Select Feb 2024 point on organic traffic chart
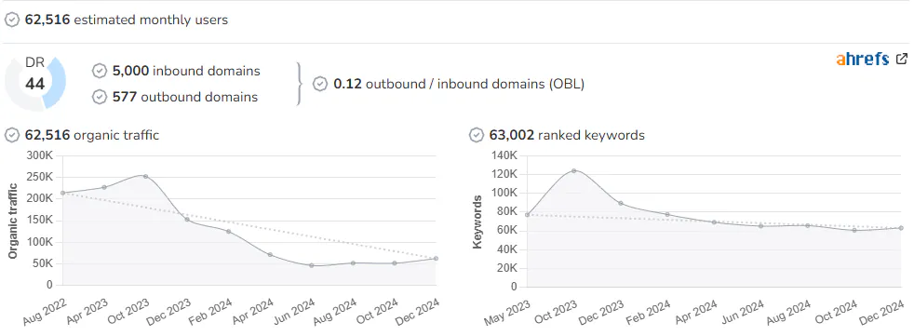 click(x=229, y=232)
